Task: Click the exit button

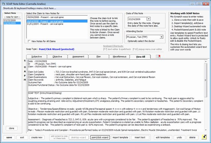Action: pyautogui.click(x=22, y=137)
